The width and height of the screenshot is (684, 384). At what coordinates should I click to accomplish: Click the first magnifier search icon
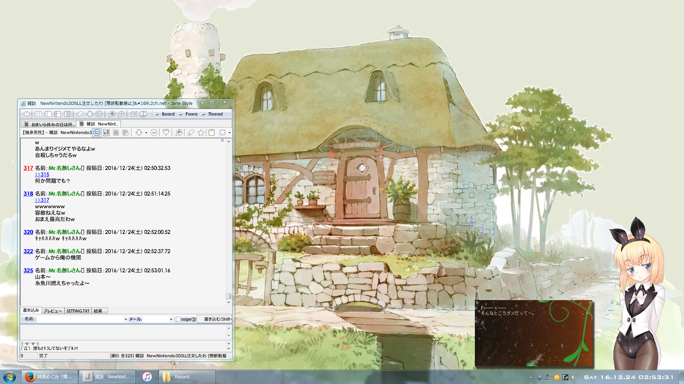(112, 114)
